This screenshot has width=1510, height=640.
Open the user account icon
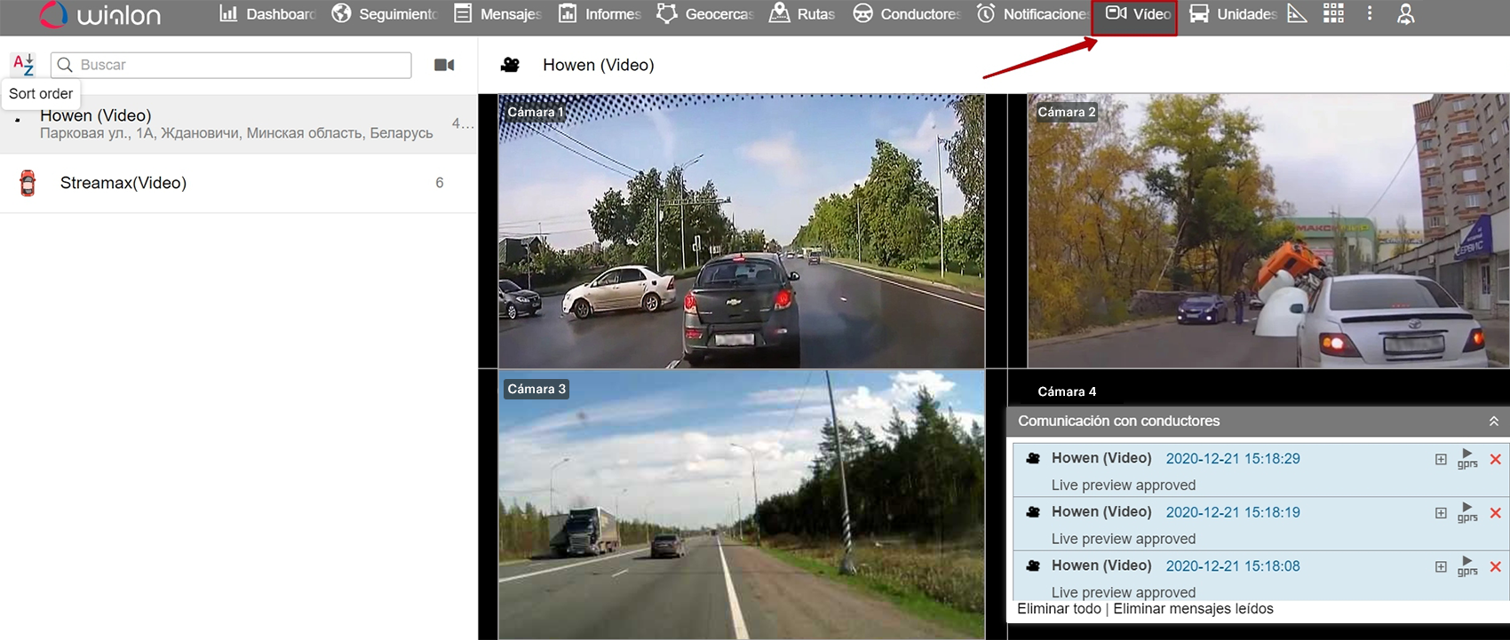(1405, 14)
